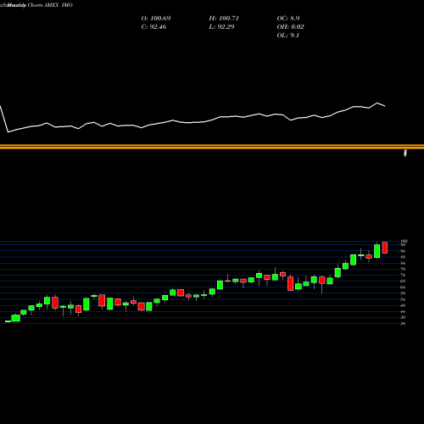The width and height of the screenshot is (424, 424).
Task: Click price axis label 79
Action: tap(403, 269)
